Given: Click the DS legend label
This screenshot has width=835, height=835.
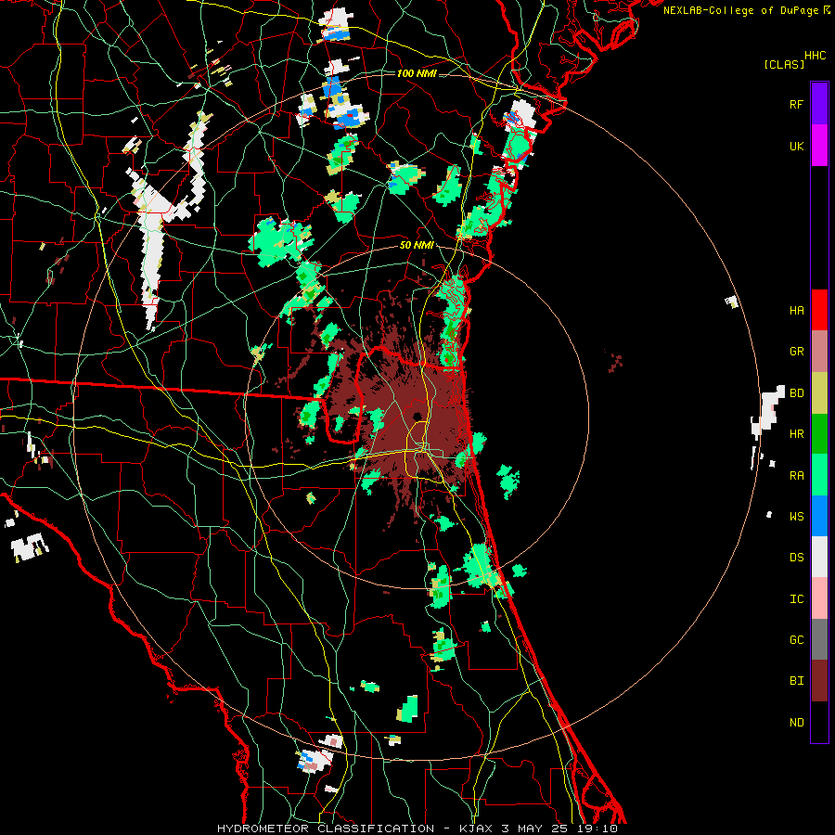Looking at the screenshot, I should tap(796, 558).
